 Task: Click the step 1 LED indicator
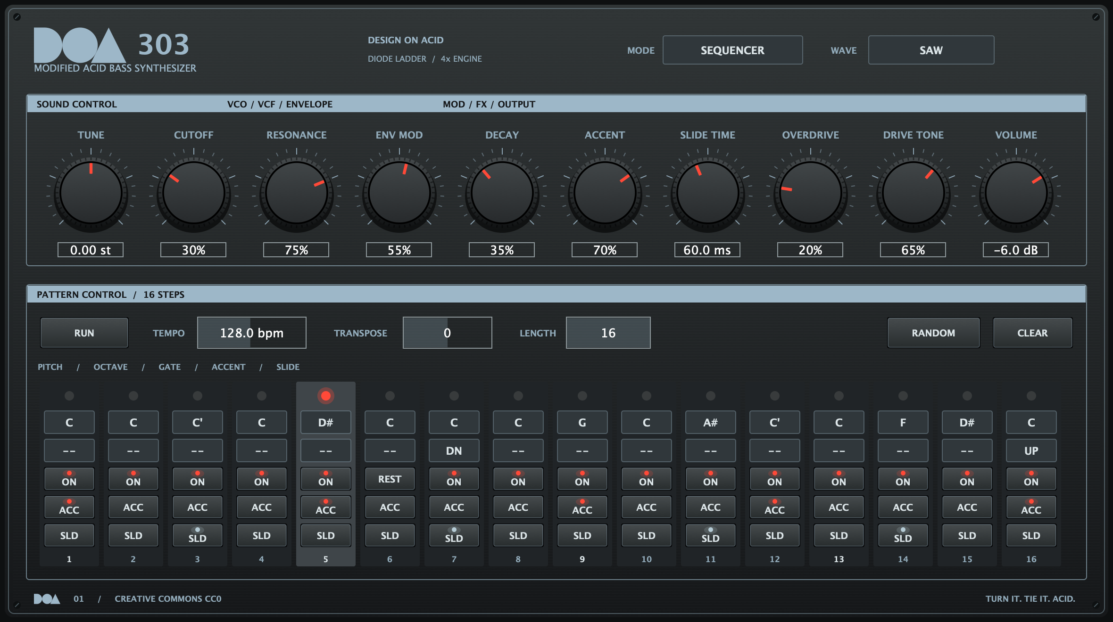tap(69, 396)
